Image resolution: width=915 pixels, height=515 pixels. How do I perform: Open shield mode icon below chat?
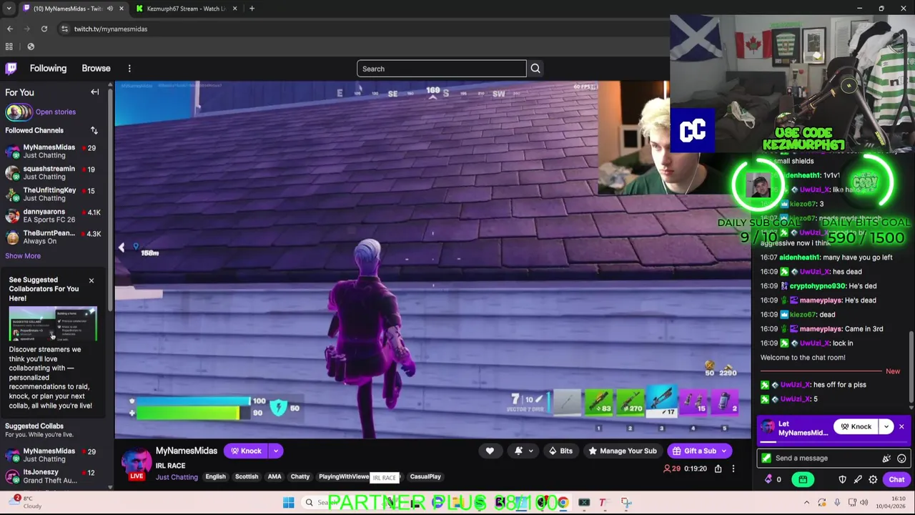pos(842,479)
